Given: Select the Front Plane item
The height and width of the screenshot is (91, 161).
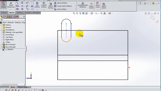Looking at the screenshot, I should [8, 35].
